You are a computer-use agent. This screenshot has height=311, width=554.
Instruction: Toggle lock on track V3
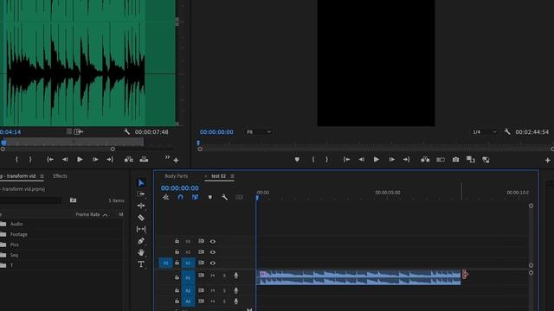click(x=177, y=241)
